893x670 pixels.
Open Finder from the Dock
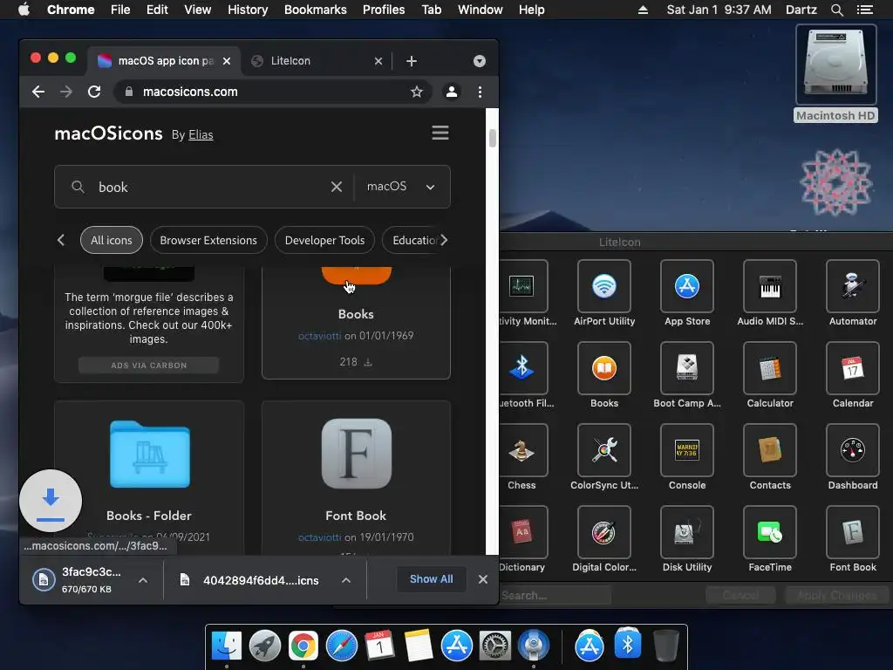[227, 646]
